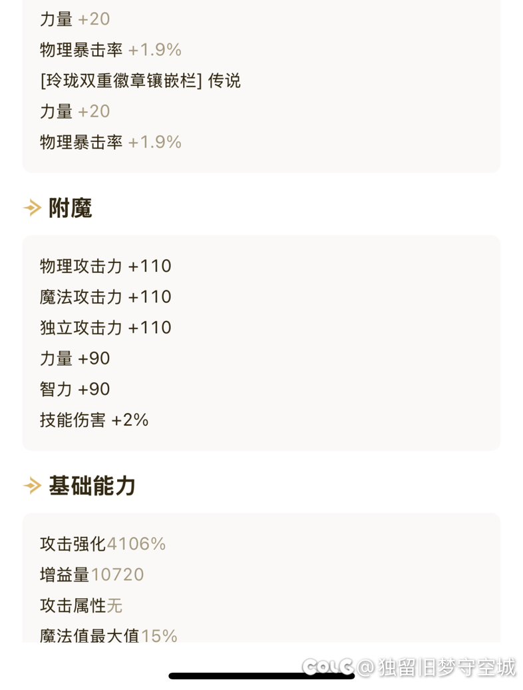Select the 物理攻击力 +110 row
The image size is (523, 690).
point(106,266)
